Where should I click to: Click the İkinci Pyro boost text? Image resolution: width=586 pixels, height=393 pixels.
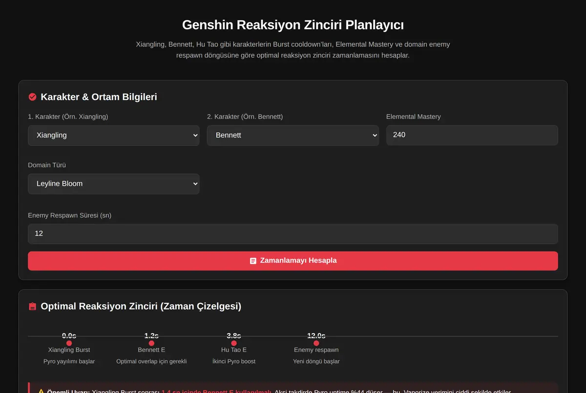pos(234,361)
